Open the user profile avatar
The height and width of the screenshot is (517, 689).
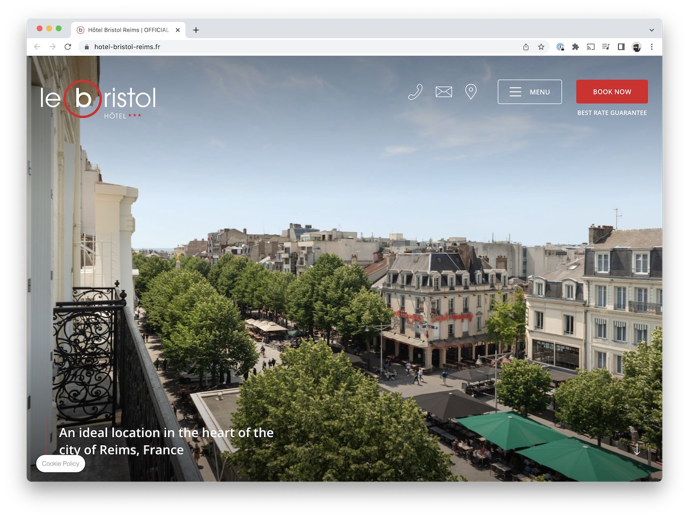(636, 47)
